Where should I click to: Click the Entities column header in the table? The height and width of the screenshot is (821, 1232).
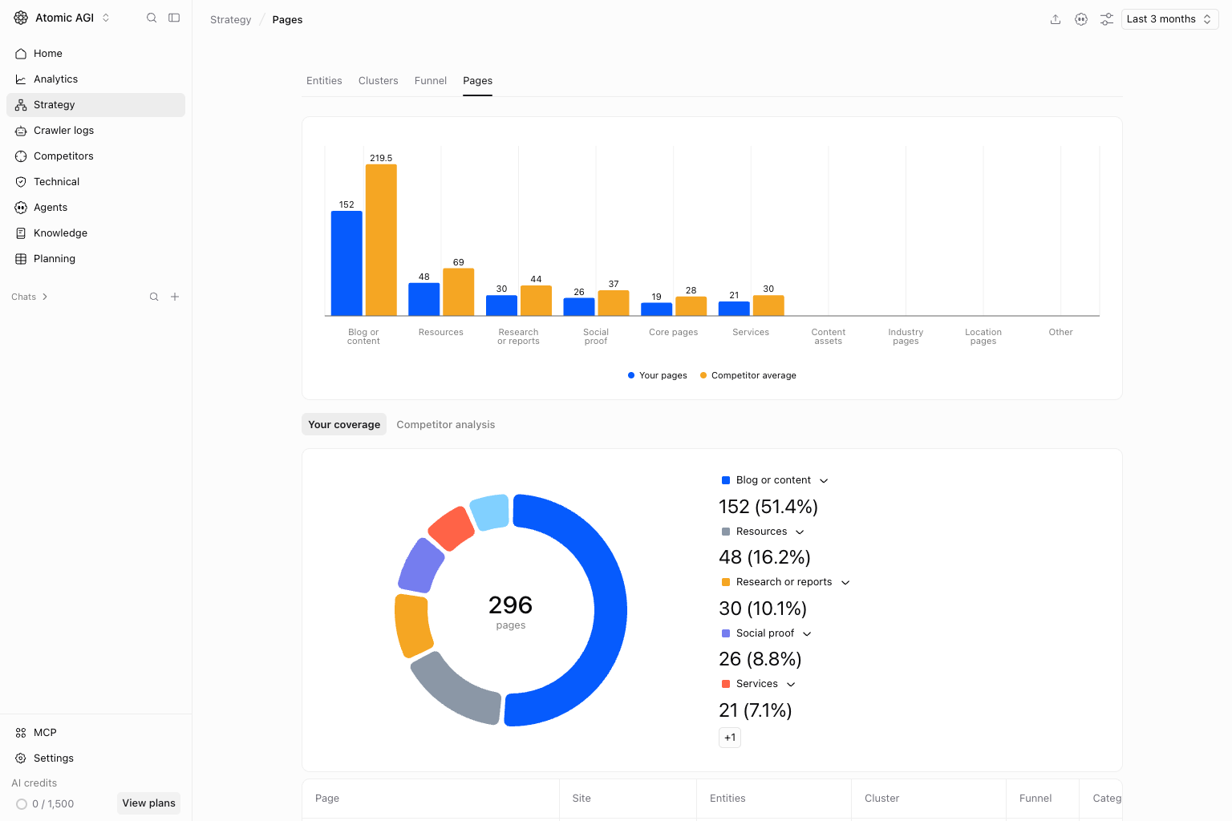727,799
